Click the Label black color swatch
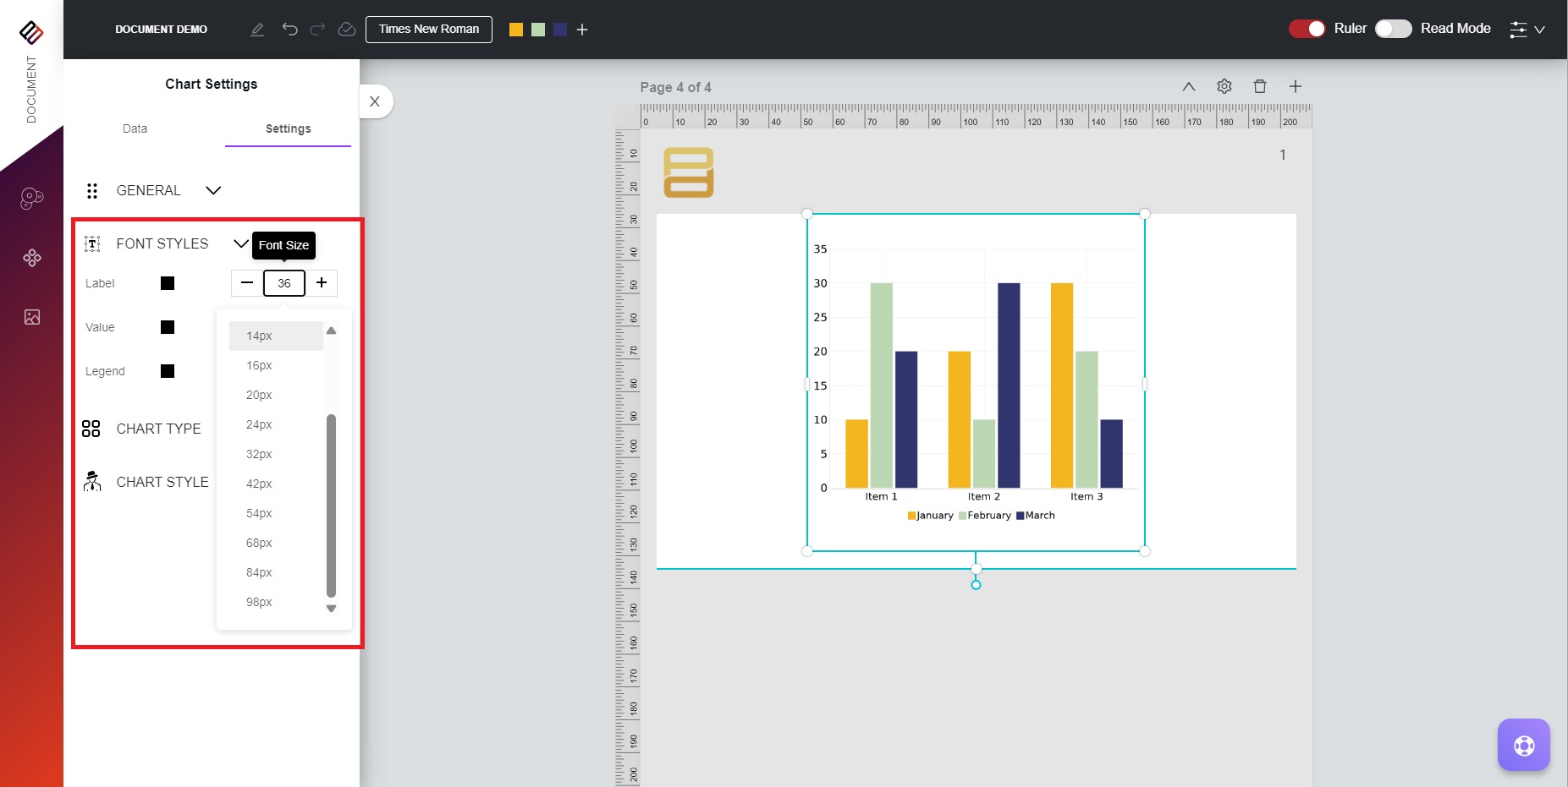 coord(168,283)
